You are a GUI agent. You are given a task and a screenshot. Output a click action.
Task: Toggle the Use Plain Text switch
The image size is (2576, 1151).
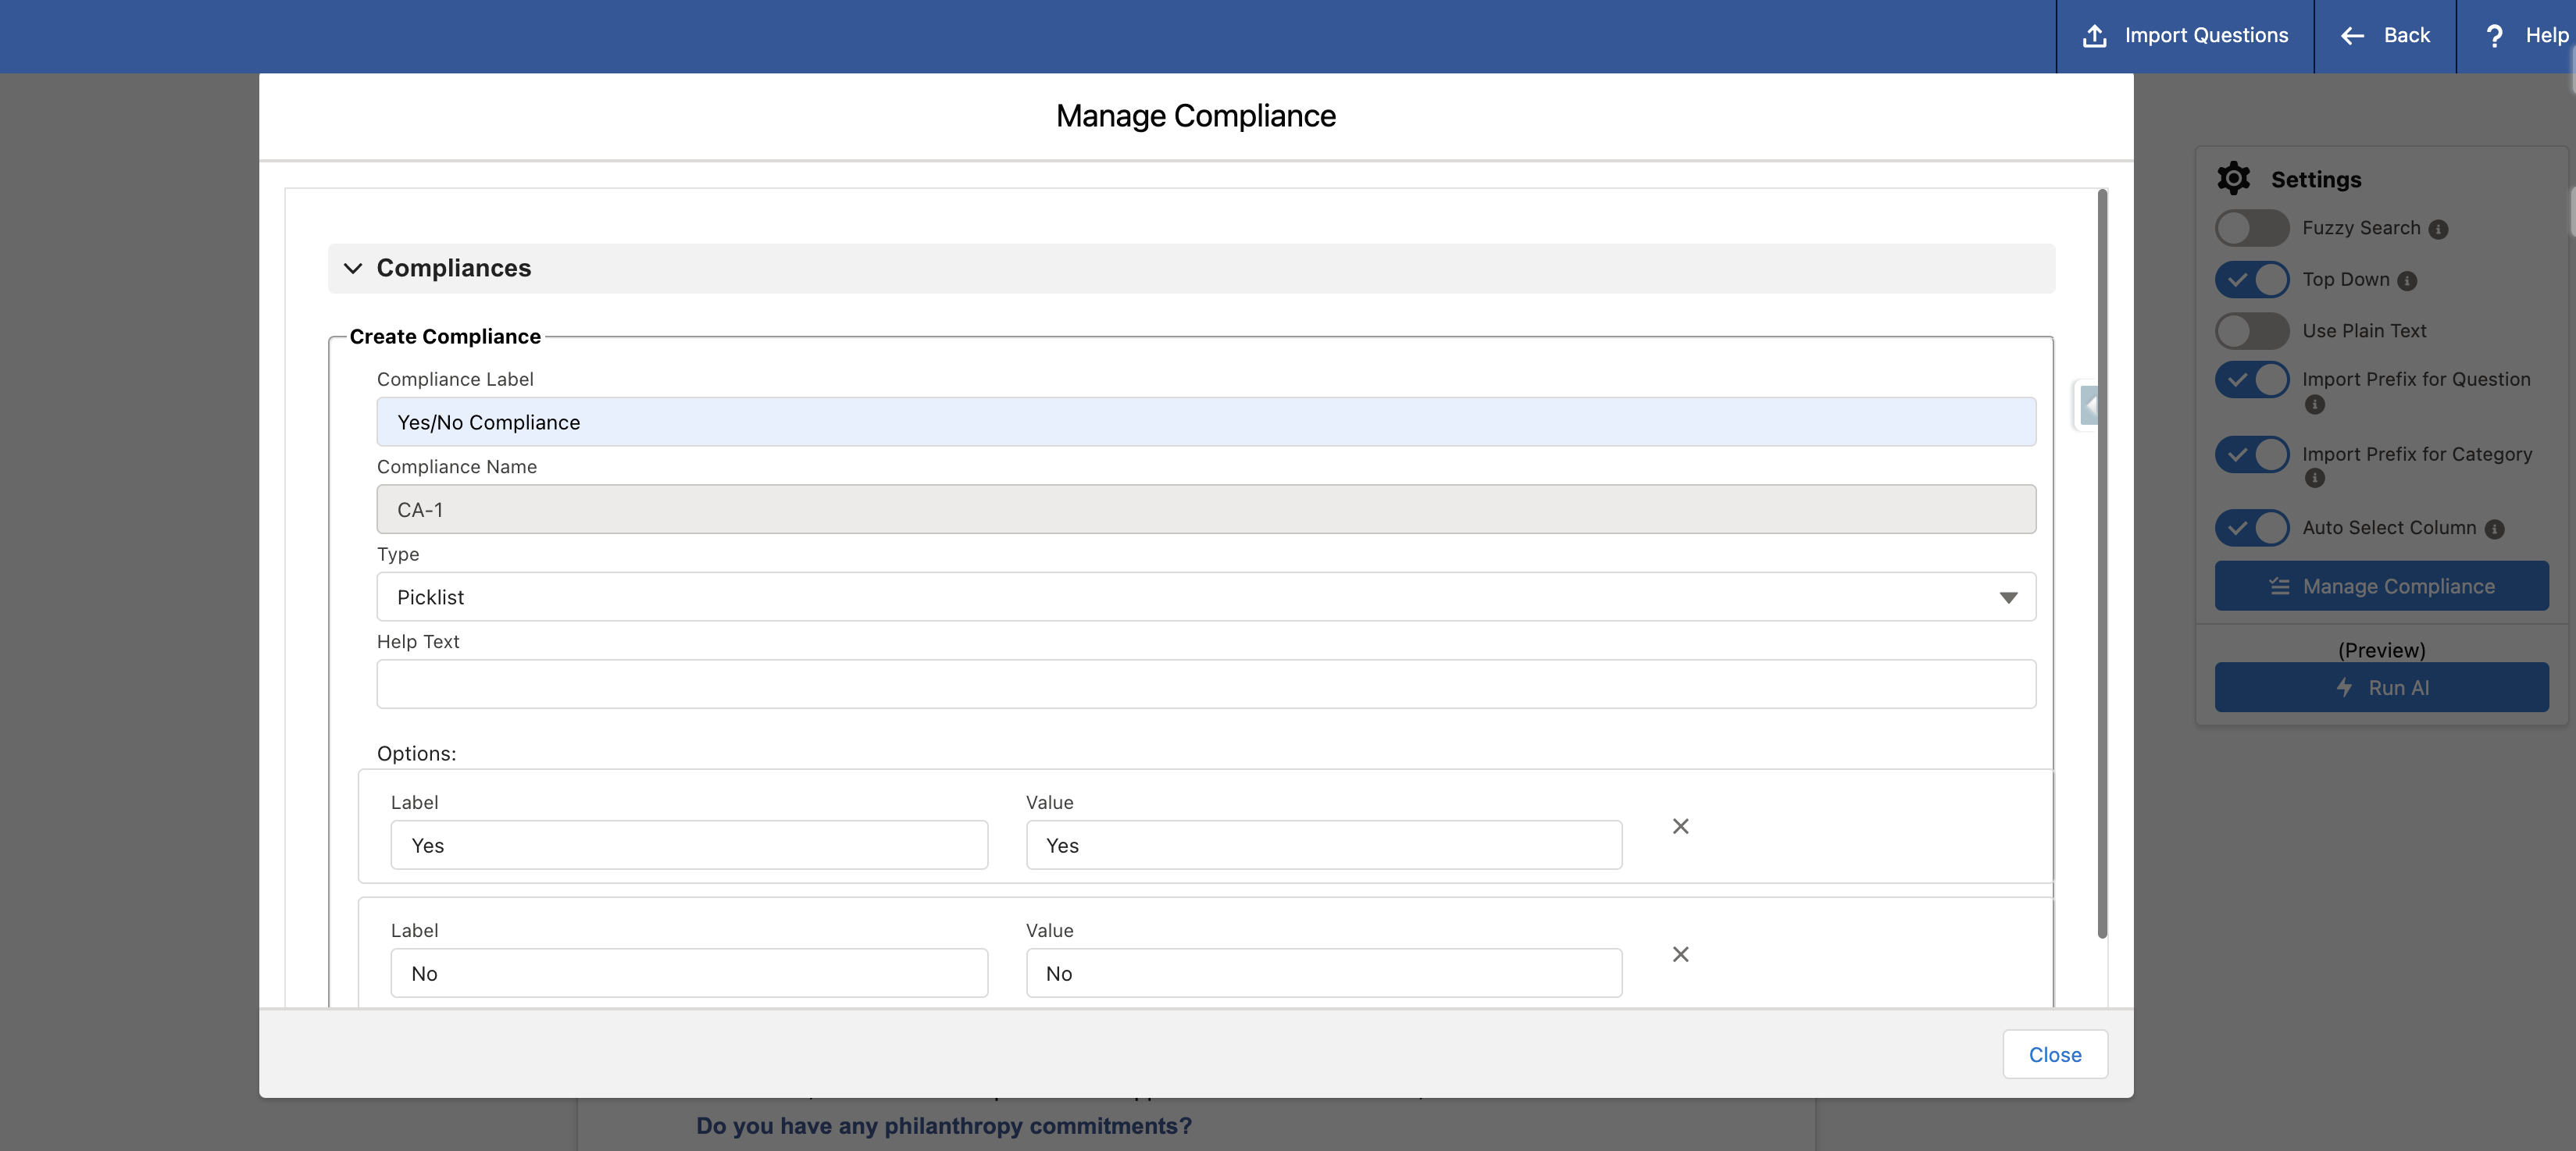click(2251, 330)
